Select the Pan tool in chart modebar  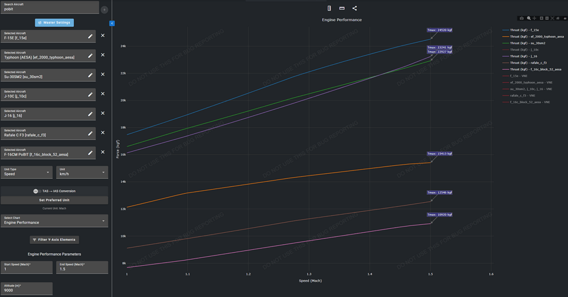pyautogui.click(x=534, y=18)
